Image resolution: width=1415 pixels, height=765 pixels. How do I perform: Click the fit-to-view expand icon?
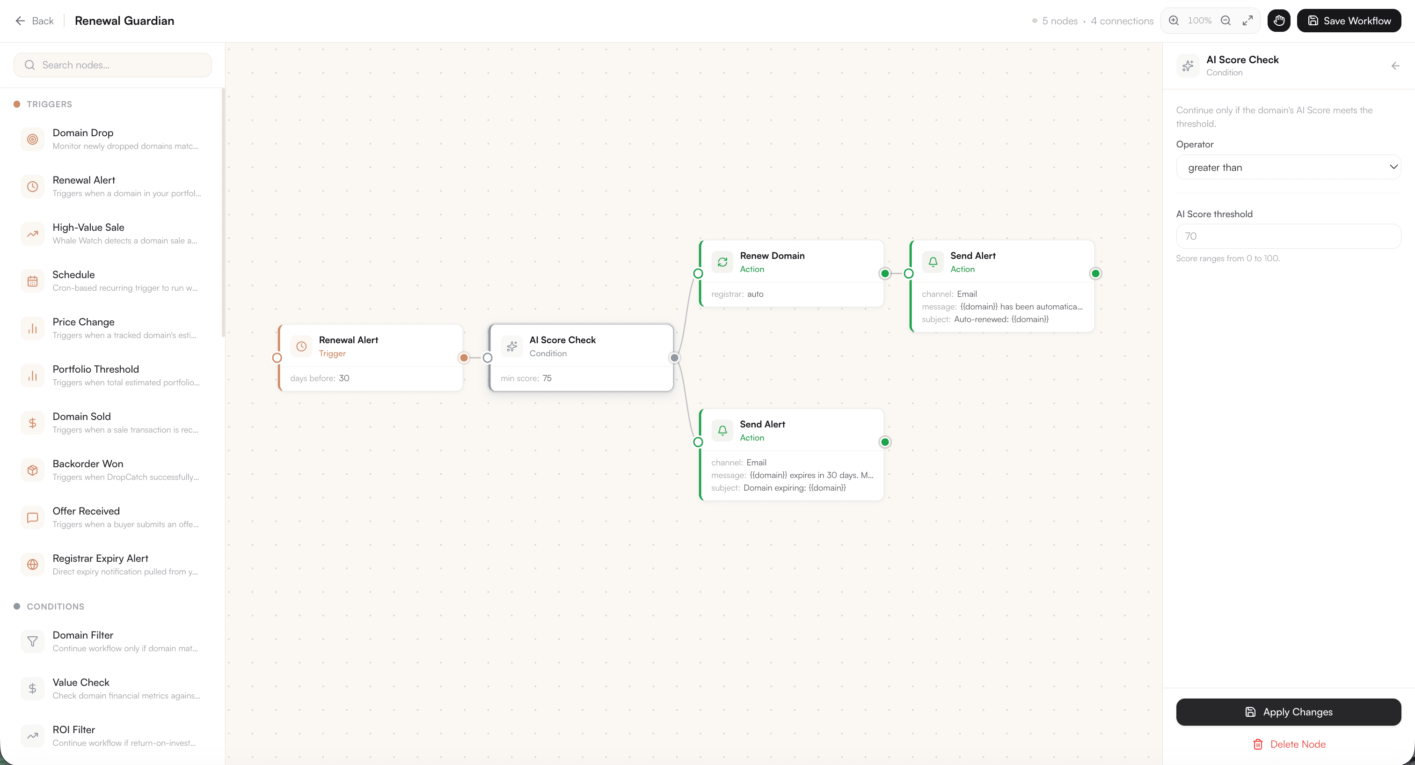click(1247, 20)
